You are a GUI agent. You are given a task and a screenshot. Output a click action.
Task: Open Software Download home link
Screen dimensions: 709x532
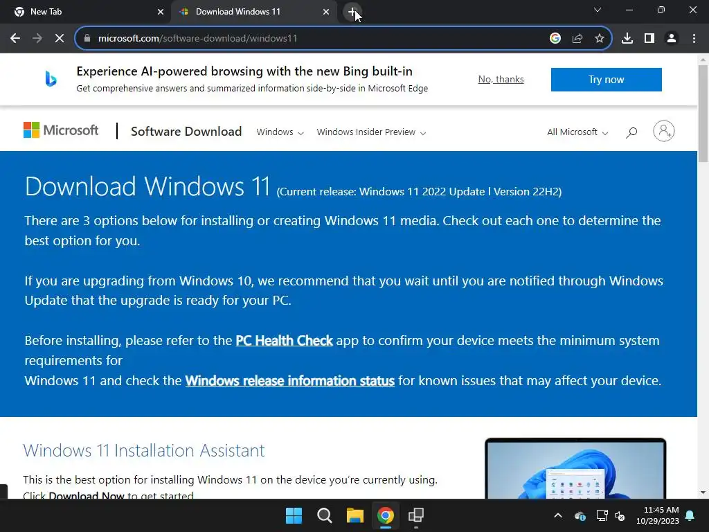pos(186,132)
